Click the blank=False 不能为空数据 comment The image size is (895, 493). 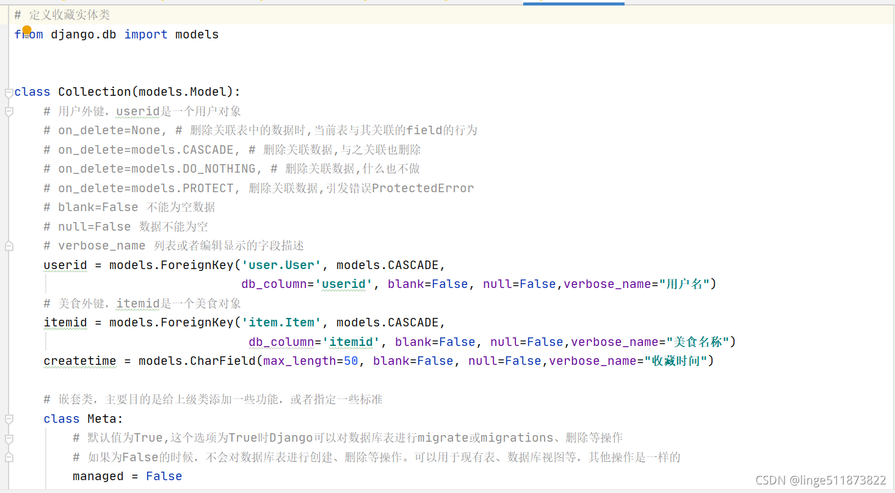[x=129, y=207]
